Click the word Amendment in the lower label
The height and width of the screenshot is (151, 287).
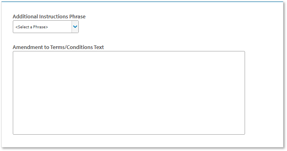[28, 47]
